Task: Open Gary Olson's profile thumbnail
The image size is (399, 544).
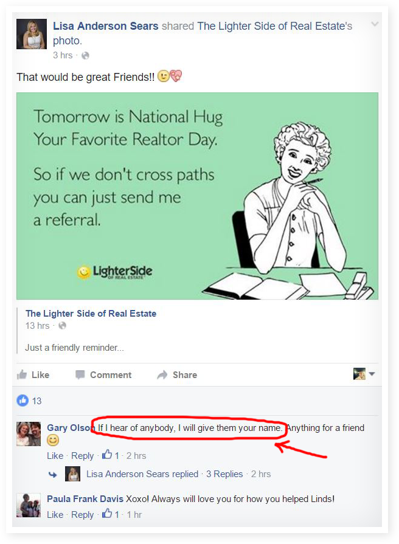Action: click(x=29, y=434)
